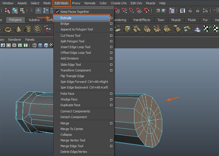Image resolution: width=219 pixels, height=156 pixels.
Task: Click the plain red magnet make-live icon
Action: pyautogui.click(x=146, y=11)
